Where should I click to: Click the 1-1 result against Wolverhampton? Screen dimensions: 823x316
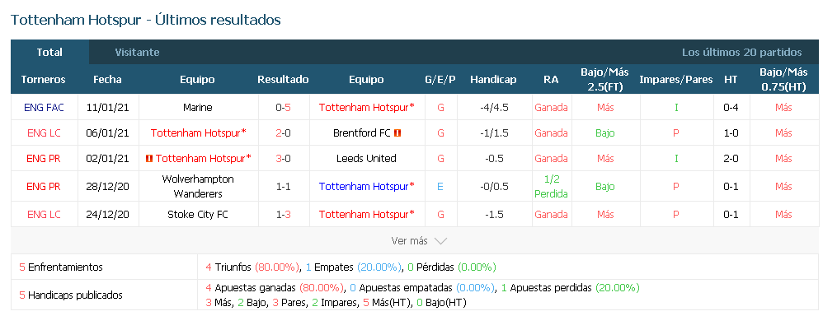284,187
